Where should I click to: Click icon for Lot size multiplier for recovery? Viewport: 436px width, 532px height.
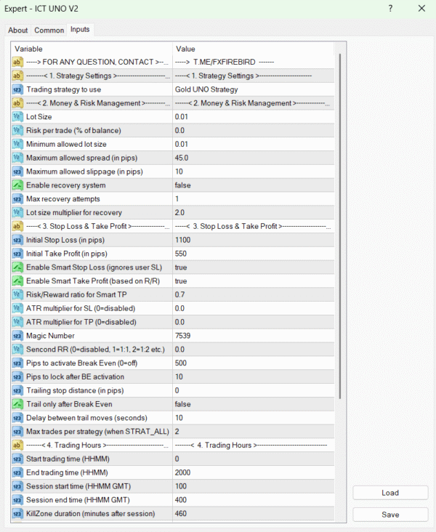pos(17,212)
